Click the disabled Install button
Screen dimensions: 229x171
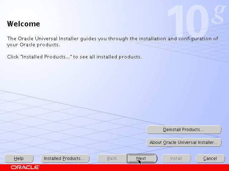tap(176, 159)
